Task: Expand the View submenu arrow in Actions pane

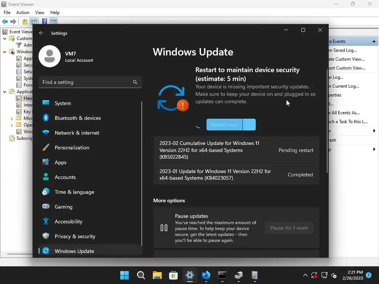Action: pos(374,131)
